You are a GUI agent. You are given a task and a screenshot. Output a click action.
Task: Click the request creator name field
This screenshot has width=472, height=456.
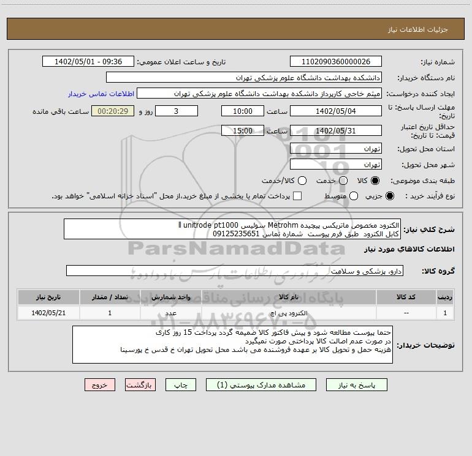point(259,94)
